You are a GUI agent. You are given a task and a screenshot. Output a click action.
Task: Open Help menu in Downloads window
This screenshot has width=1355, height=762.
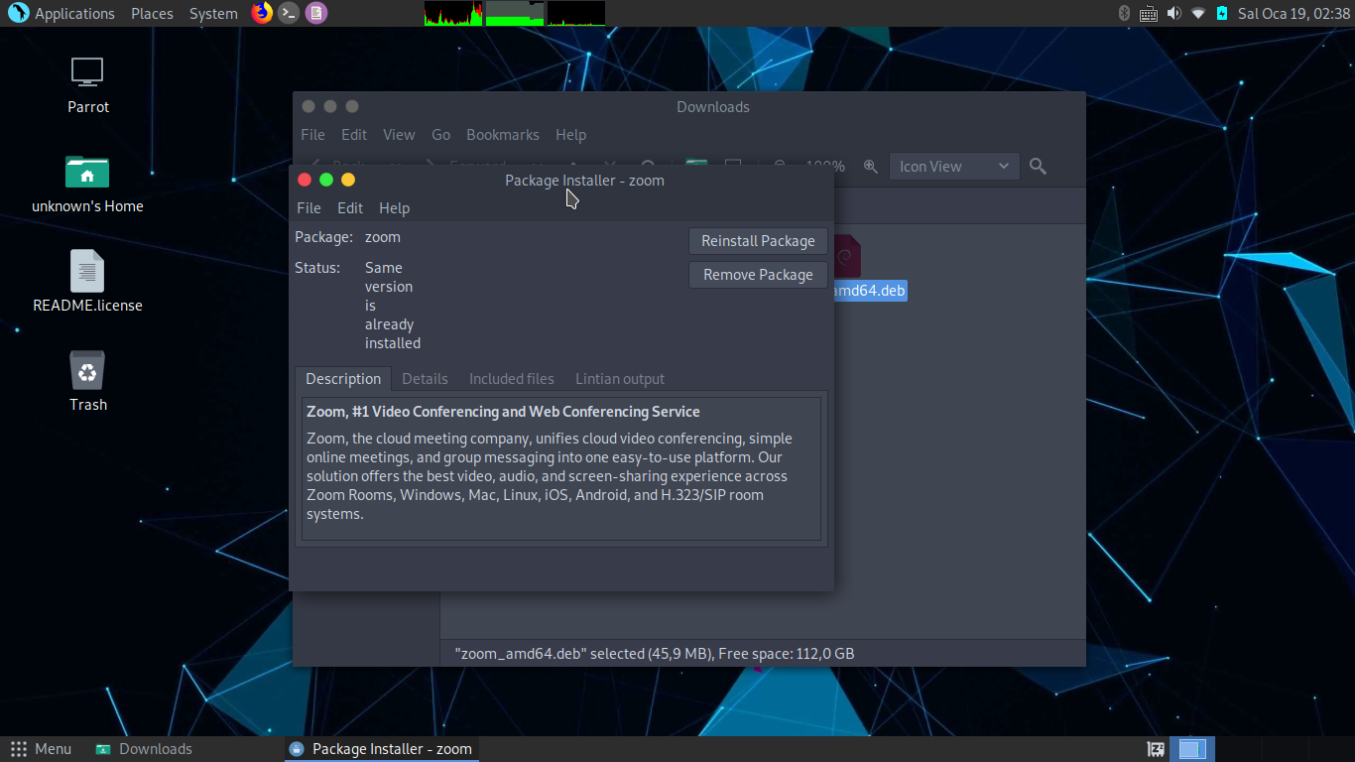pyautogui.click(x=570, y=135)
